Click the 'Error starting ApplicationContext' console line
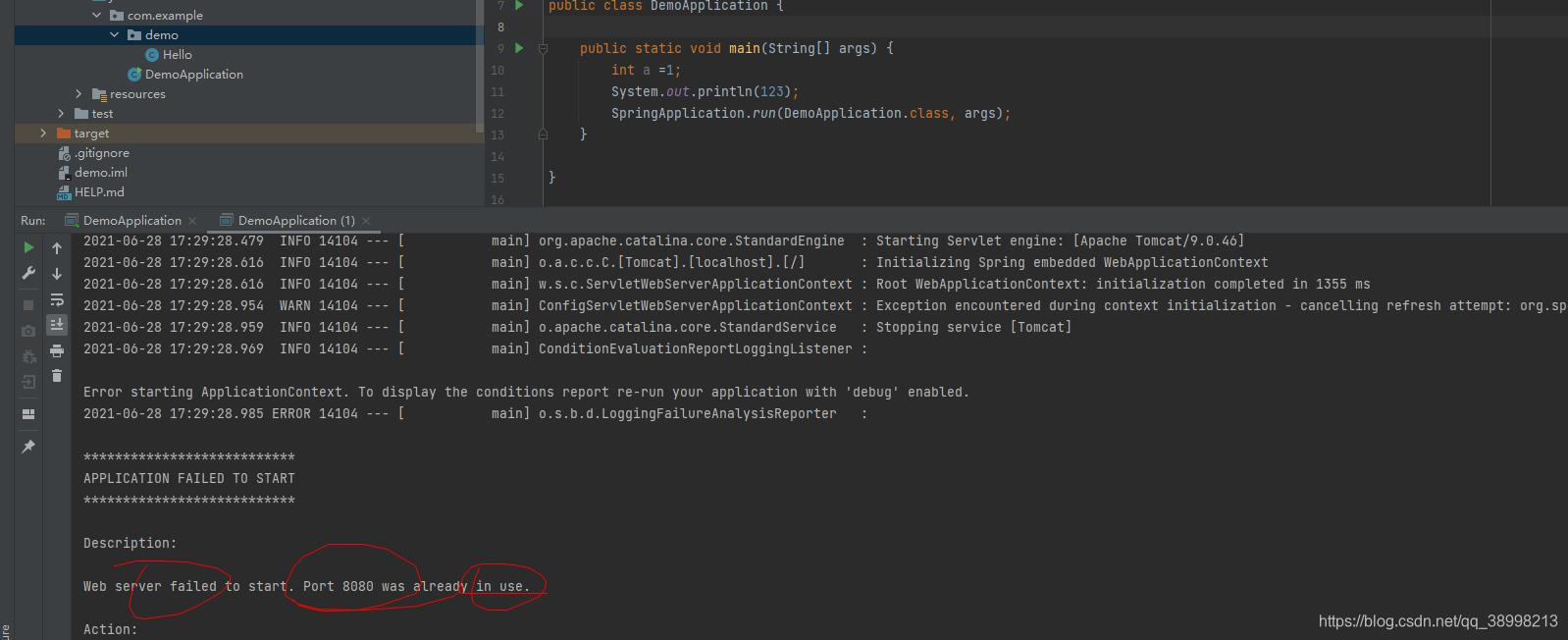Image resolution: width=1568 pixels, height=640 pixels. coord(526,393)
